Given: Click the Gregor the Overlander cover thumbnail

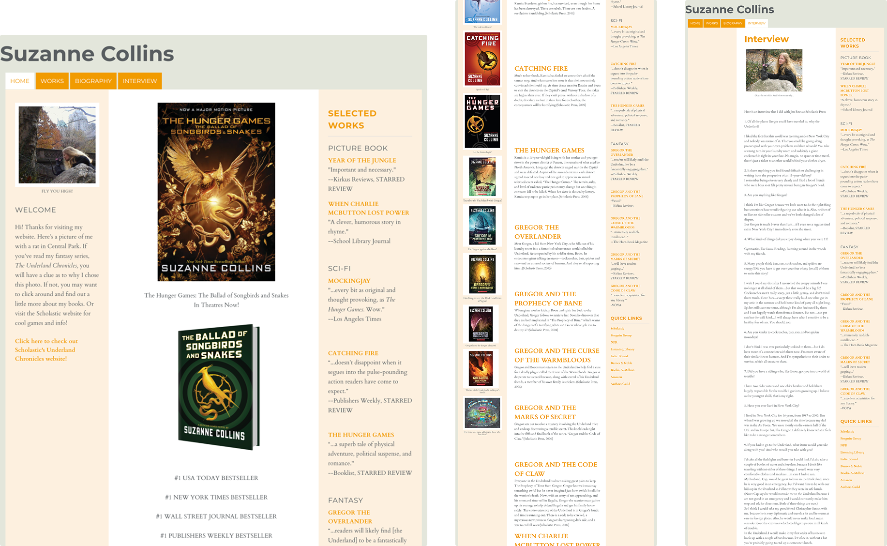Looking at the screenshot, I should [x=482, y=177].
